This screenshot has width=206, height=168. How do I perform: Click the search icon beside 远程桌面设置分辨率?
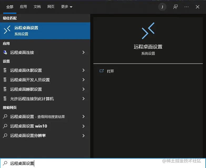point(5,135)
